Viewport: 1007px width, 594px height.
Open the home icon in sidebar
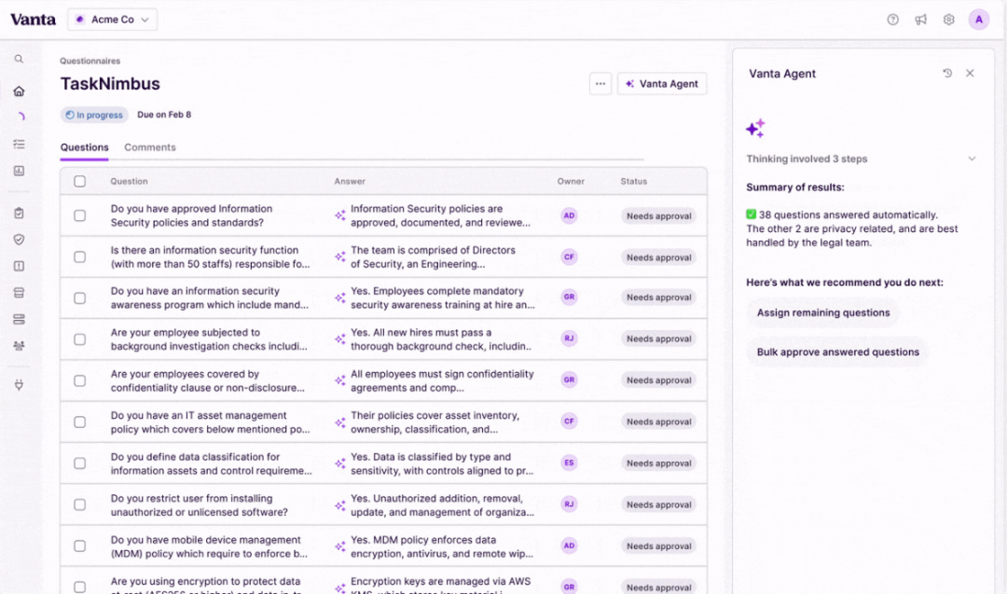[19, 91]
